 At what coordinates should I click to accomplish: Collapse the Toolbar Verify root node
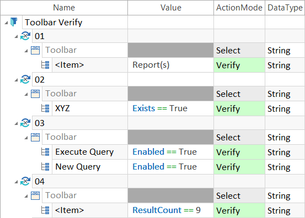6,23
